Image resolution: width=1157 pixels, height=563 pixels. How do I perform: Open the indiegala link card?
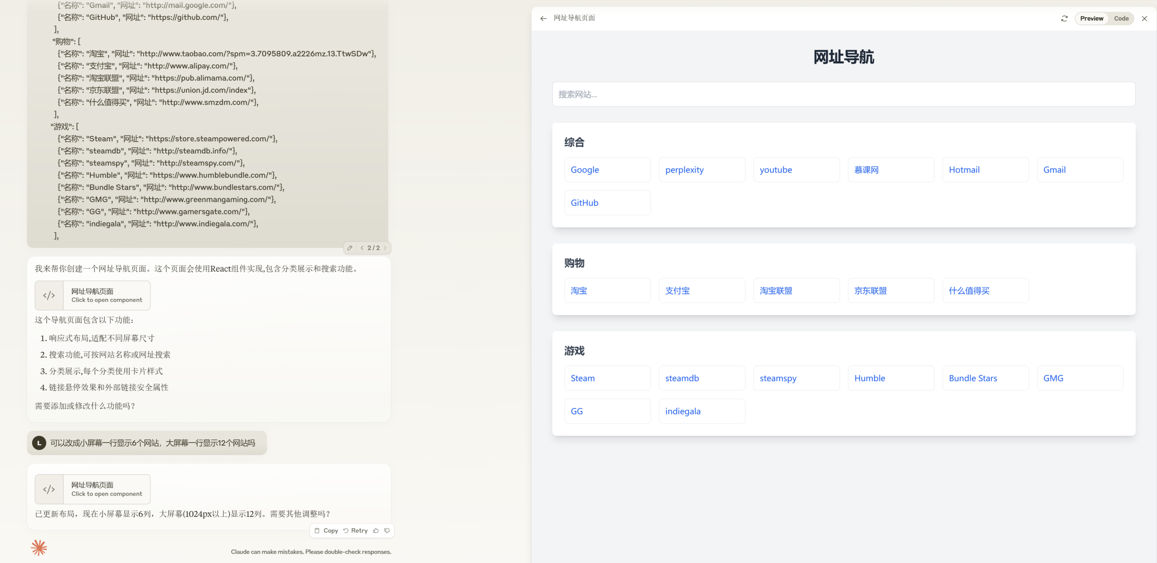[x=701, y=411]
